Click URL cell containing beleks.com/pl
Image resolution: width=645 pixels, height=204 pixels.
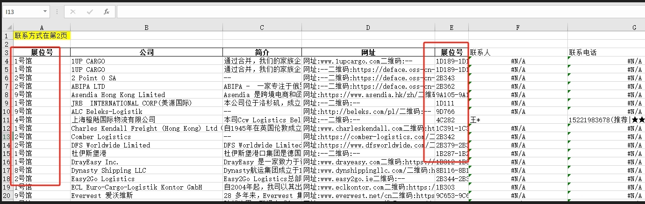pos(368,111)
